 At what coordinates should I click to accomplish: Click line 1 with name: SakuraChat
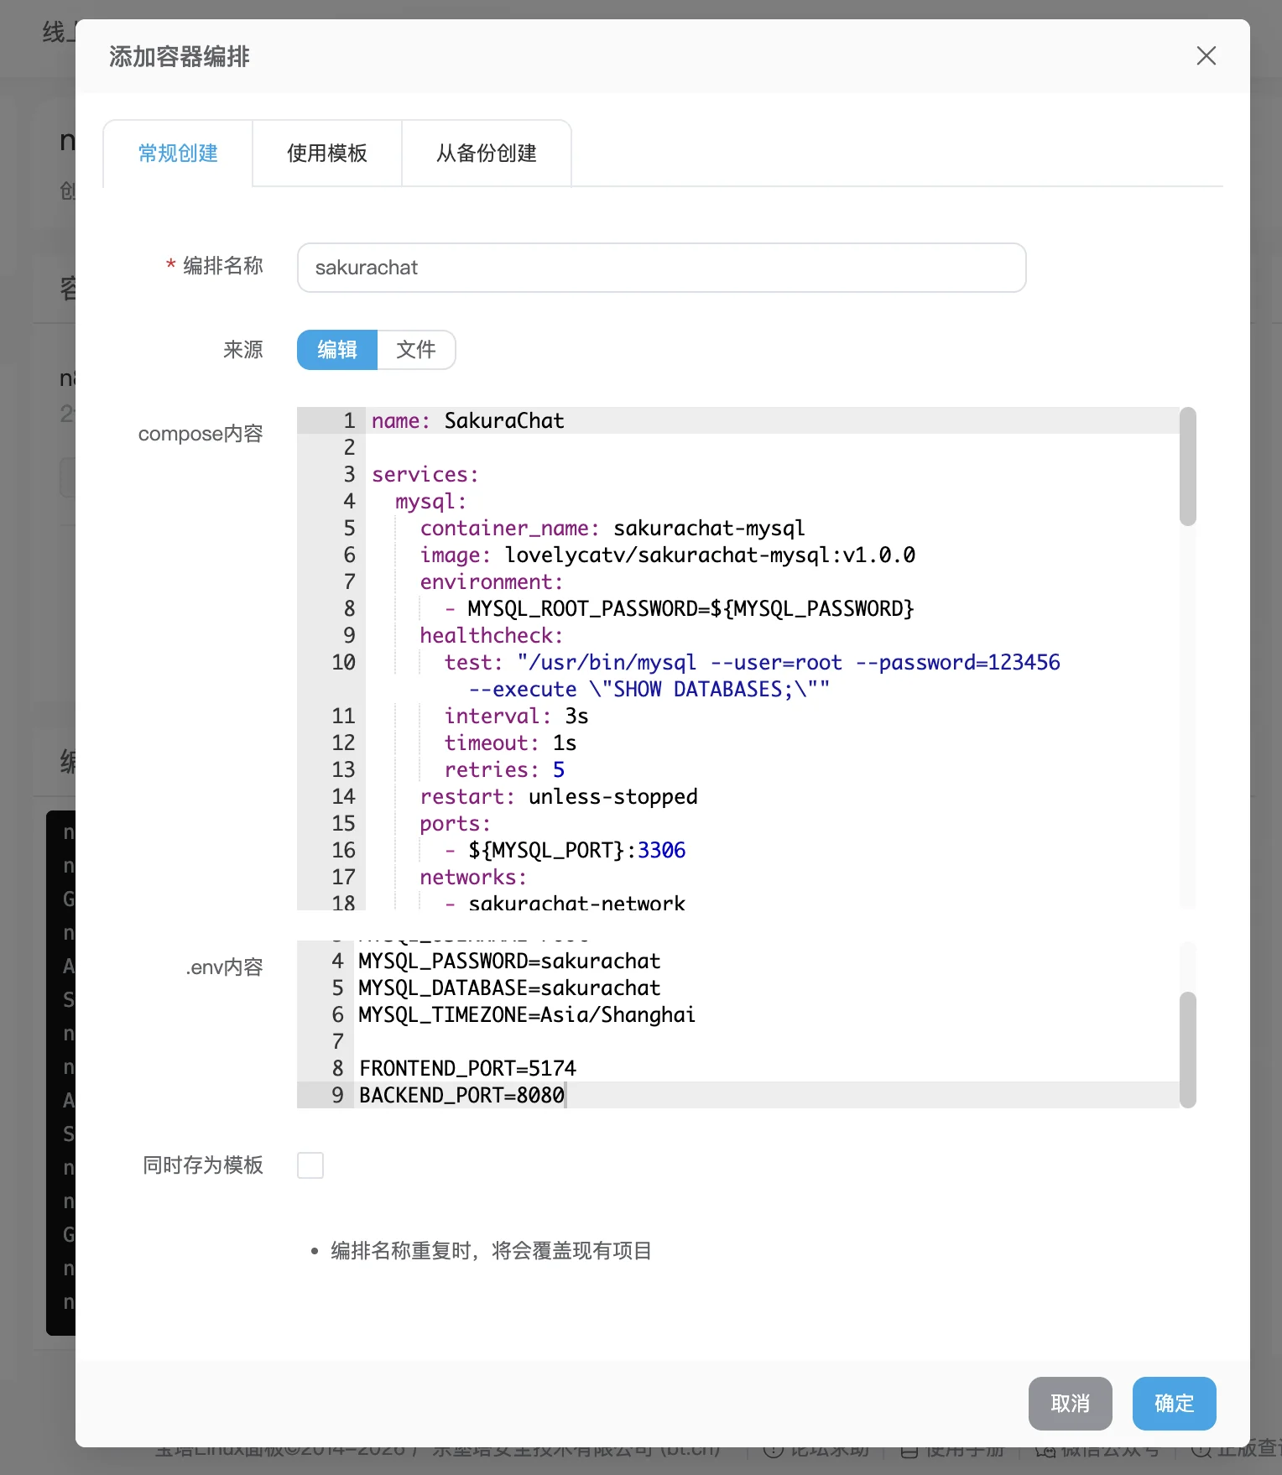pos(504,420)
